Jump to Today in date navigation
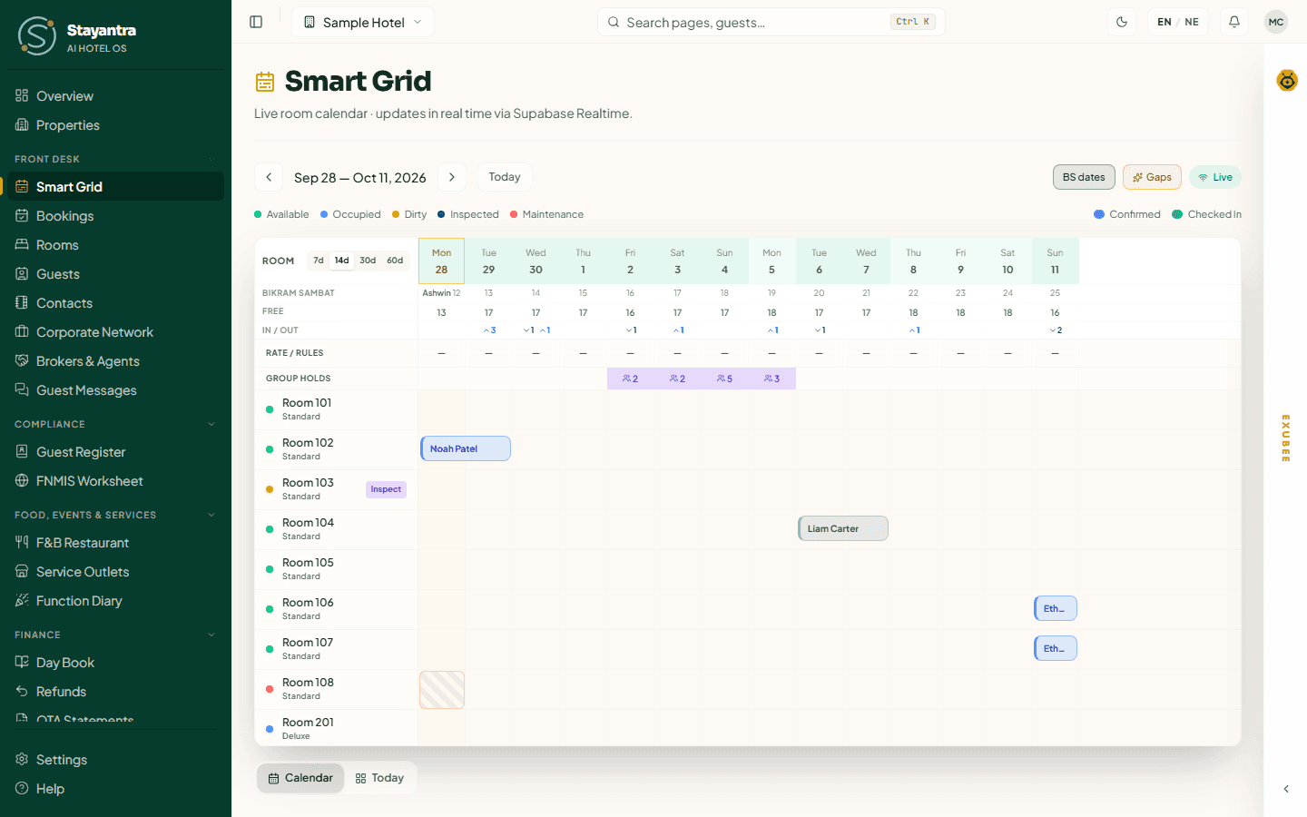 click(x=505, y=177)
